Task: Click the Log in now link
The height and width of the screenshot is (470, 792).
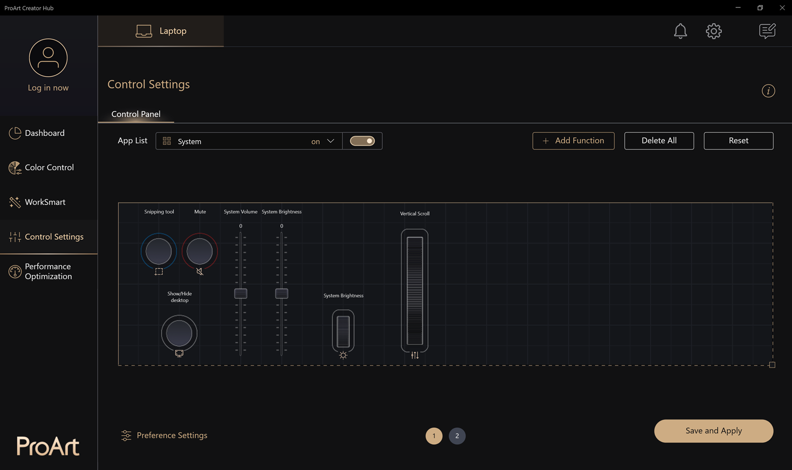Action: click(48, 88)
